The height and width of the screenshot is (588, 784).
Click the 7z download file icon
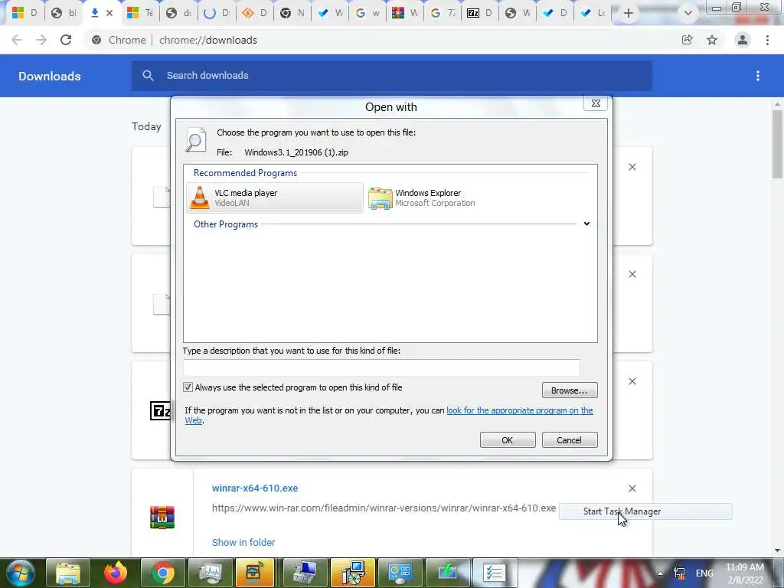(x=161, y=411)
